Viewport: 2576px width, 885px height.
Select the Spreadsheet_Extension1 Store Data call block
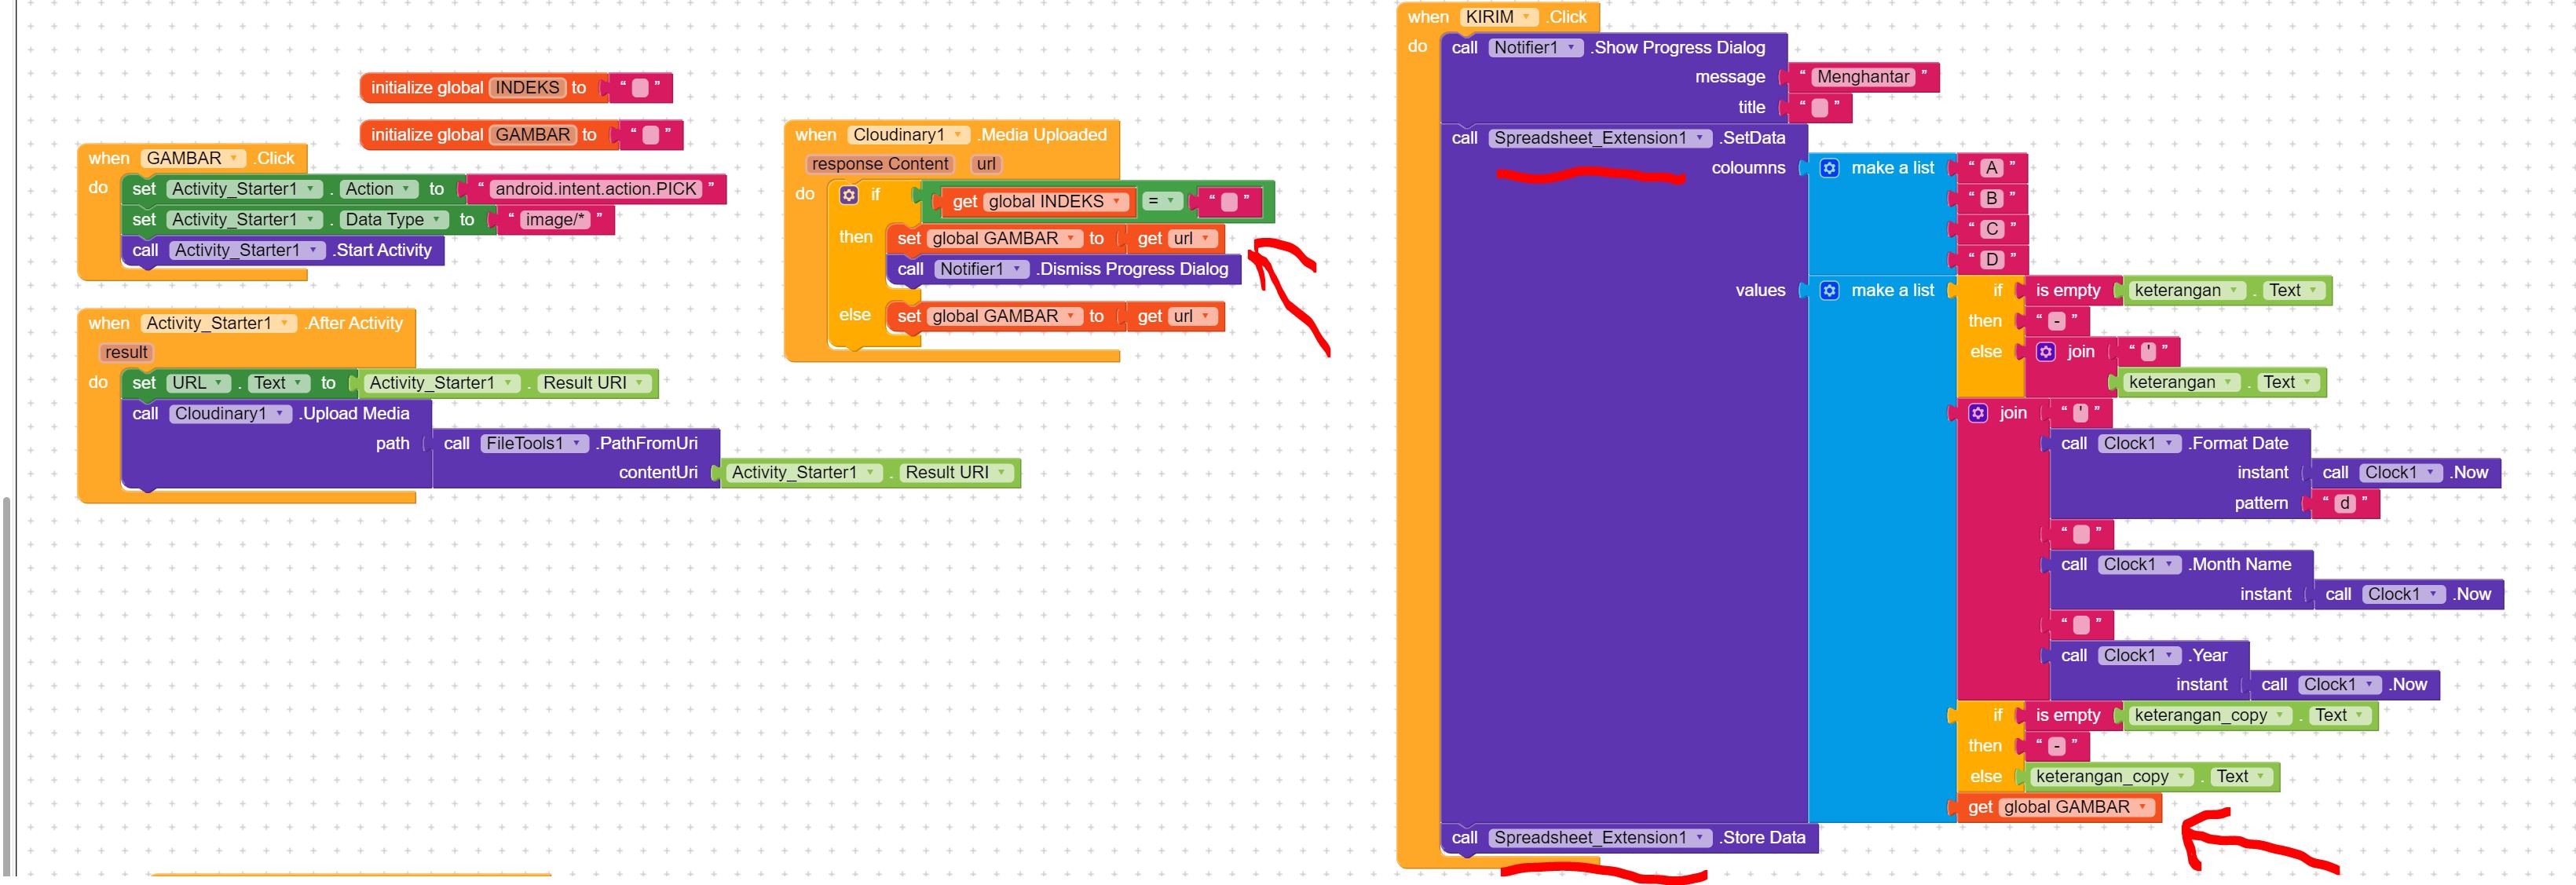(1762, 838)
